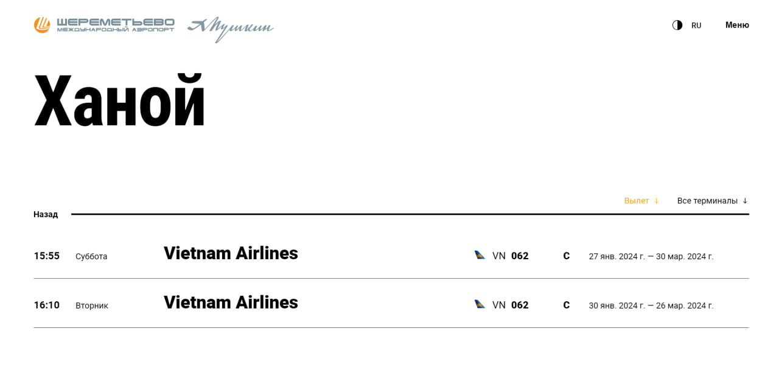Click the Суббота day label
Viewport: 779px width, 387px height.
(91, 256)
